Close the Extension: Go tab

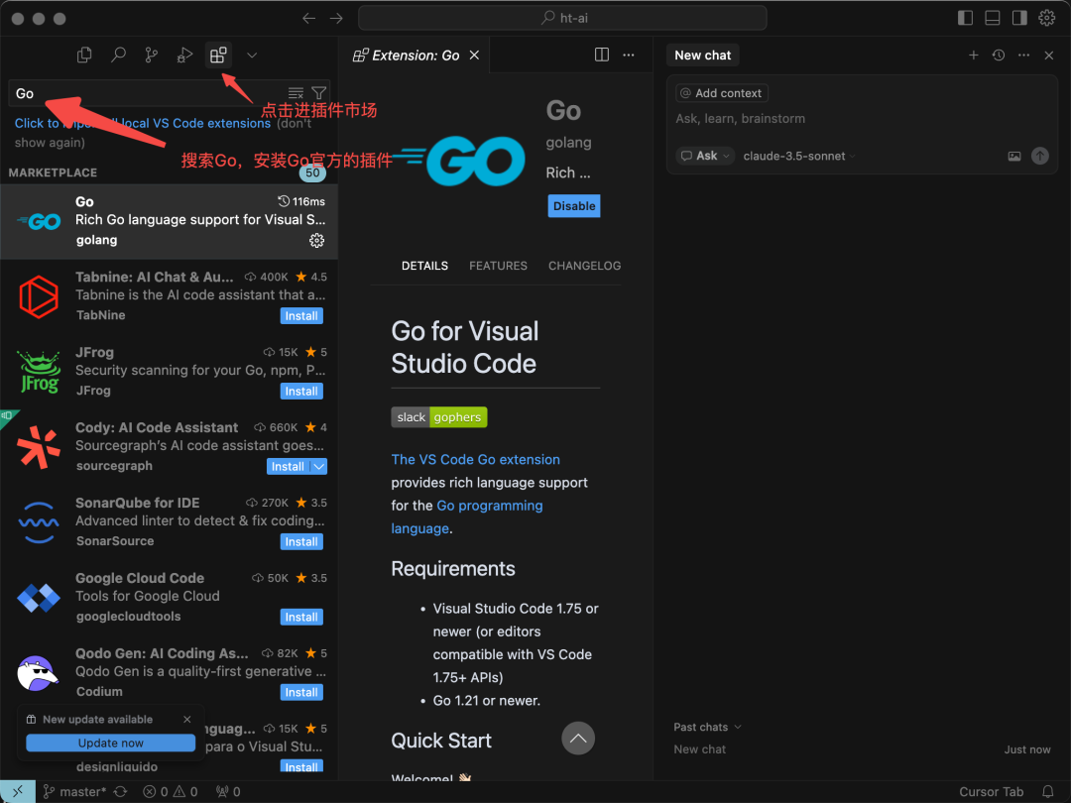474,56
